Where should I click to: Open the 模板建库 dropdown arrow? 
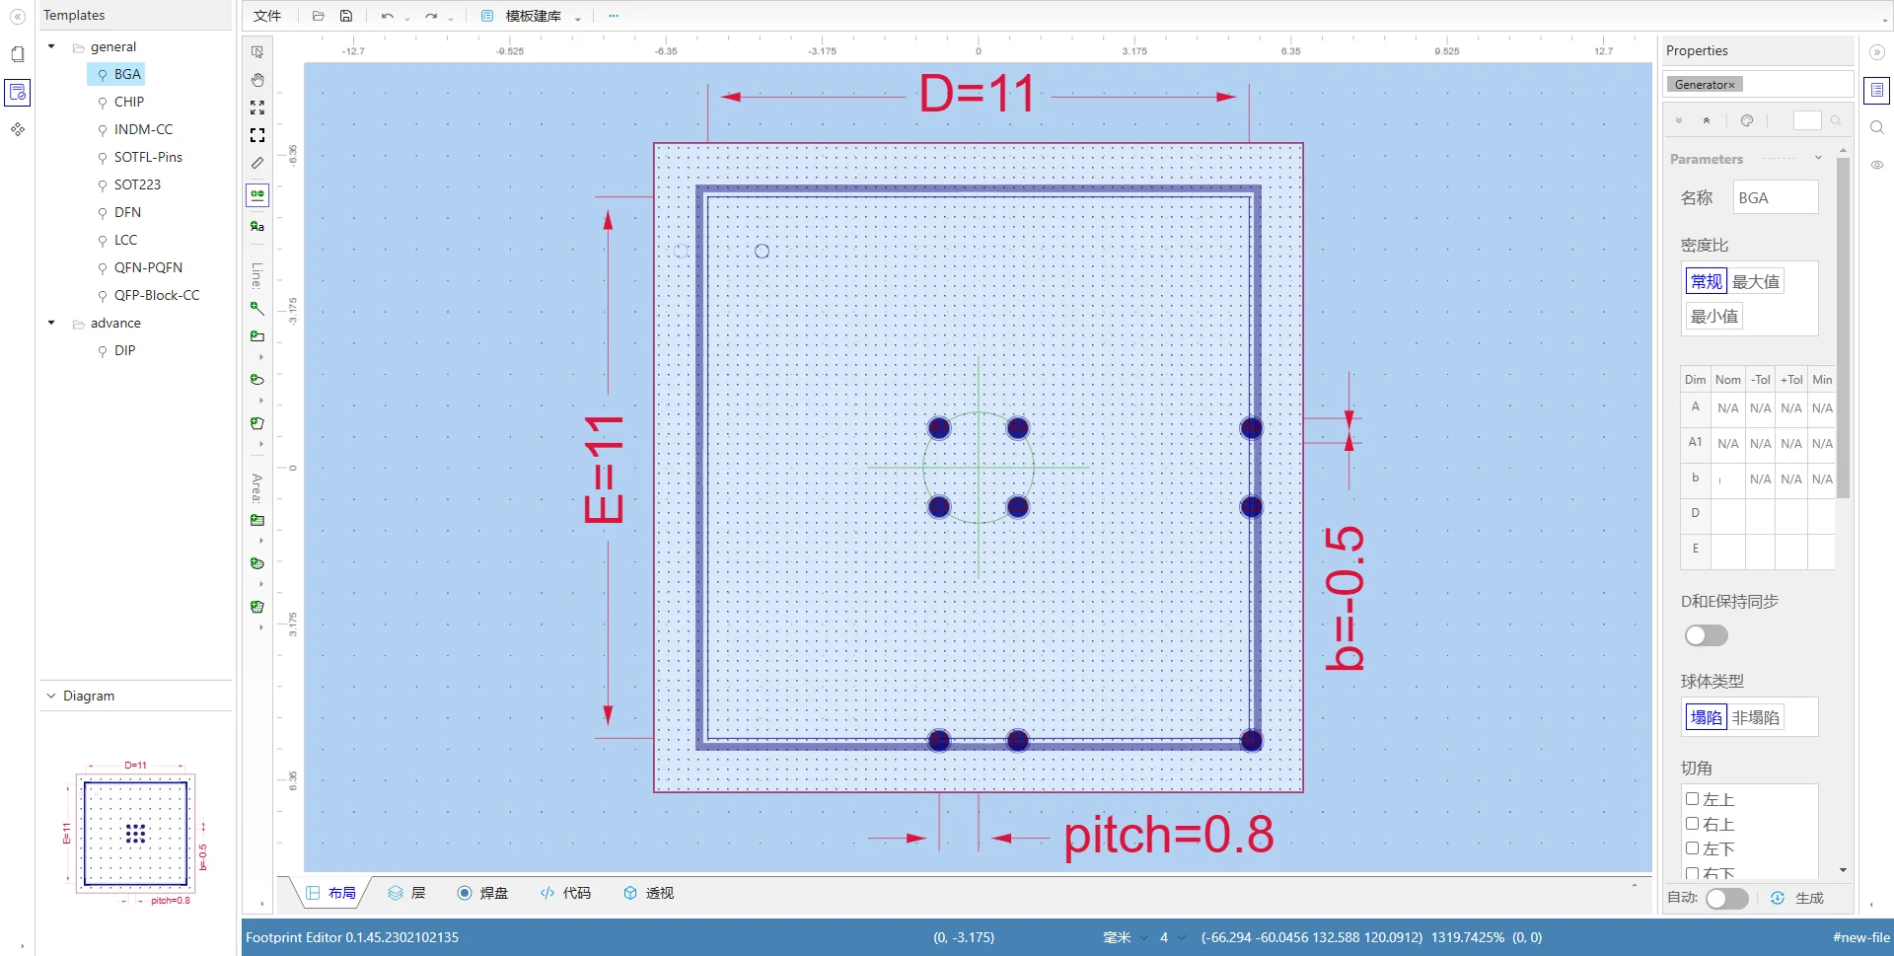(578, 17)
